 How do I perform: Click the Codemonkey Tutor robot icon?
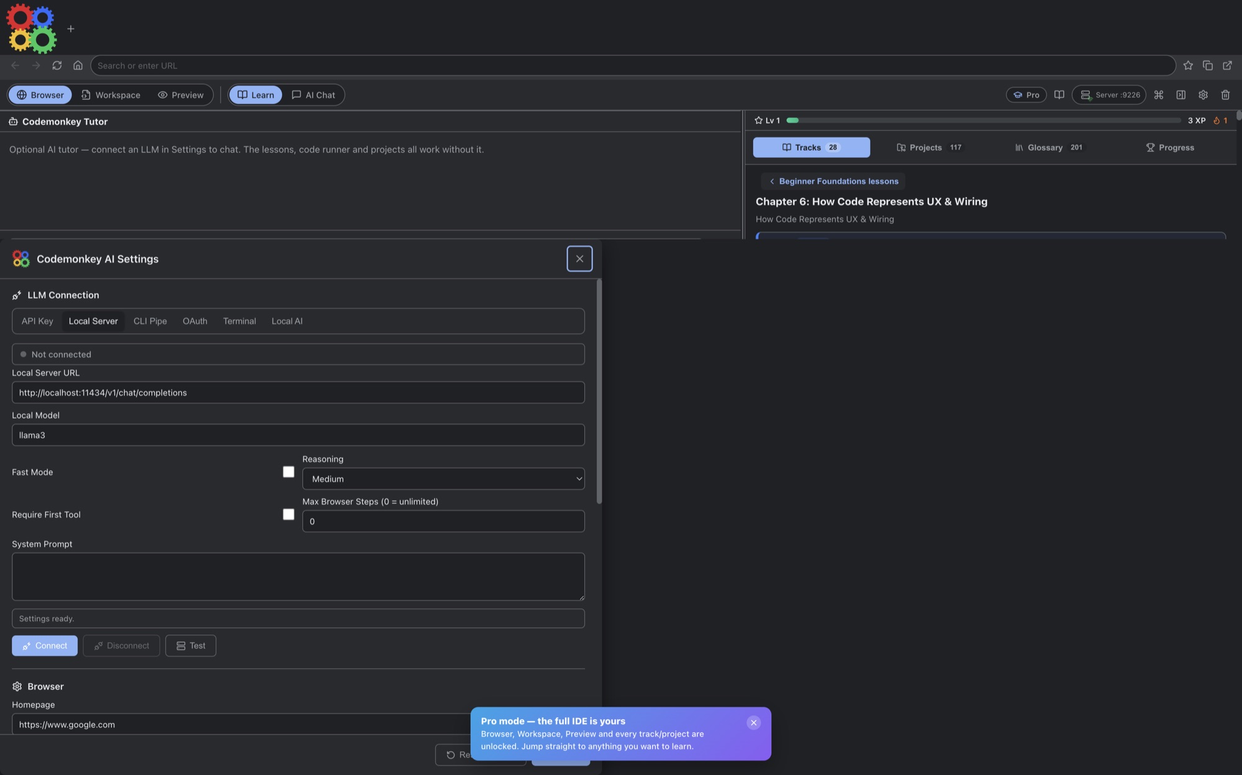click(13, 122)
